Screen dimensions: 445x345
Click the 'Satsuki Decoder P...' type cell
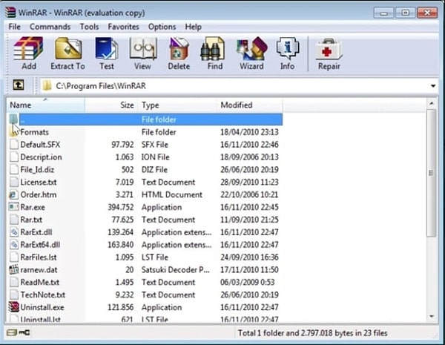[x=176, y=270]
